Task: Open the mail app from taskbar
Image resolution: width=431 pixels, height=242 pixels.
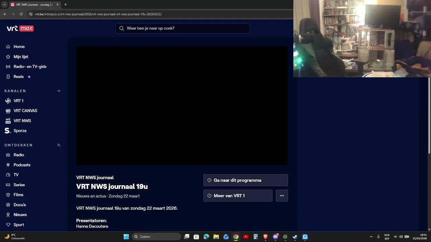Action: (x=226, y=237)
